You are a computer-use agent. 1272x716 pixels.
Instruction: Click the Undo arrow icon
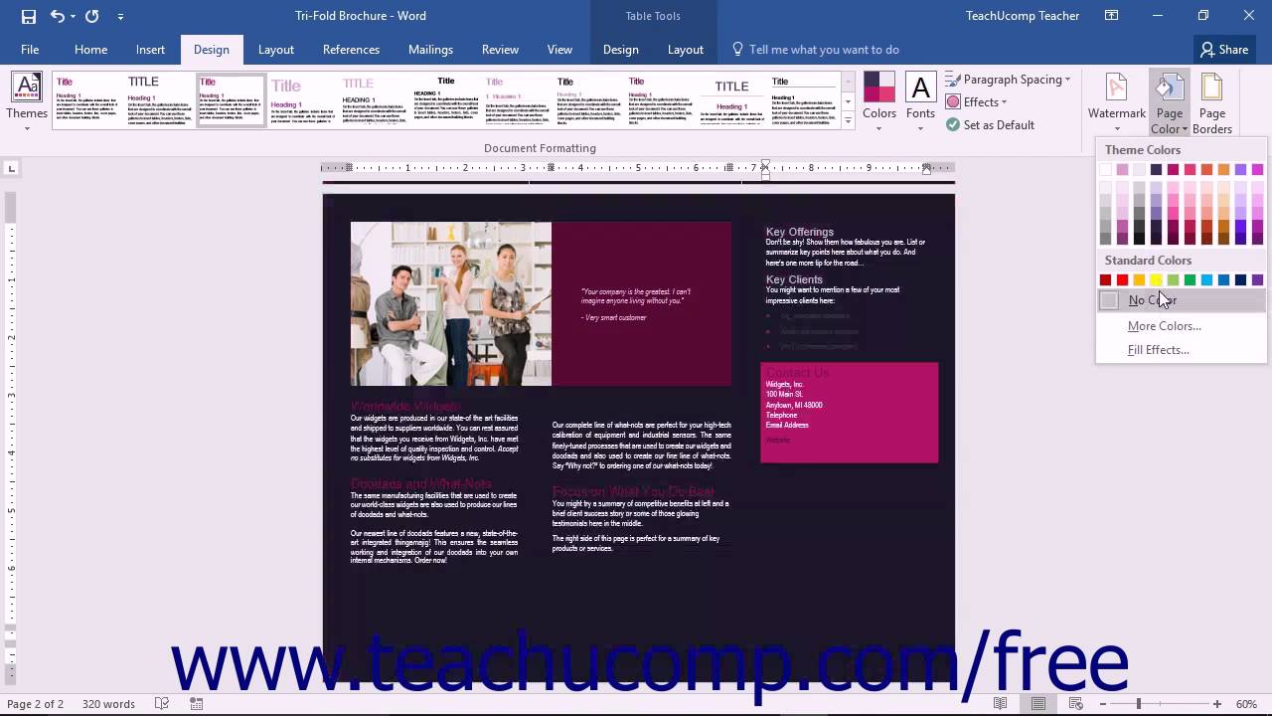(x=57, y=16)
